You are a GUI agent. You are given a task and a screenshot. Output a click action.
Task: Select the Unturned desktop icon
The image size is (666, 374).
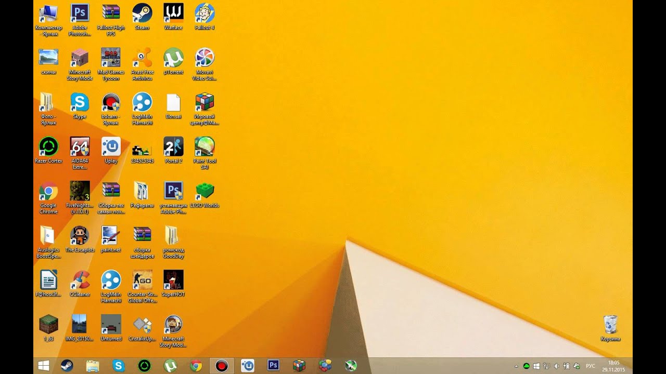111,328
